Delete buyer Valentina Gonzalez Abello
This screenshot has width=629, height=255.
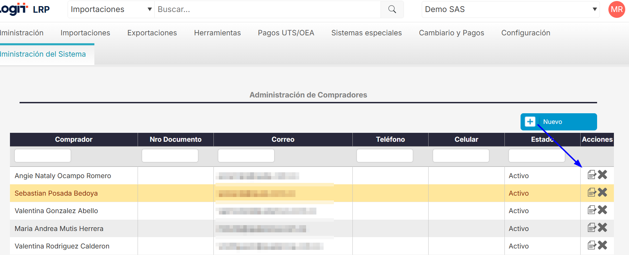[x=603, y=210]
